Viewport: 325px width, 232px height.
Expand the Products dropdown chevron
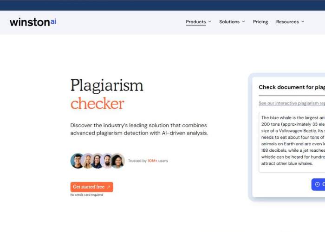(x=210, y=22)
